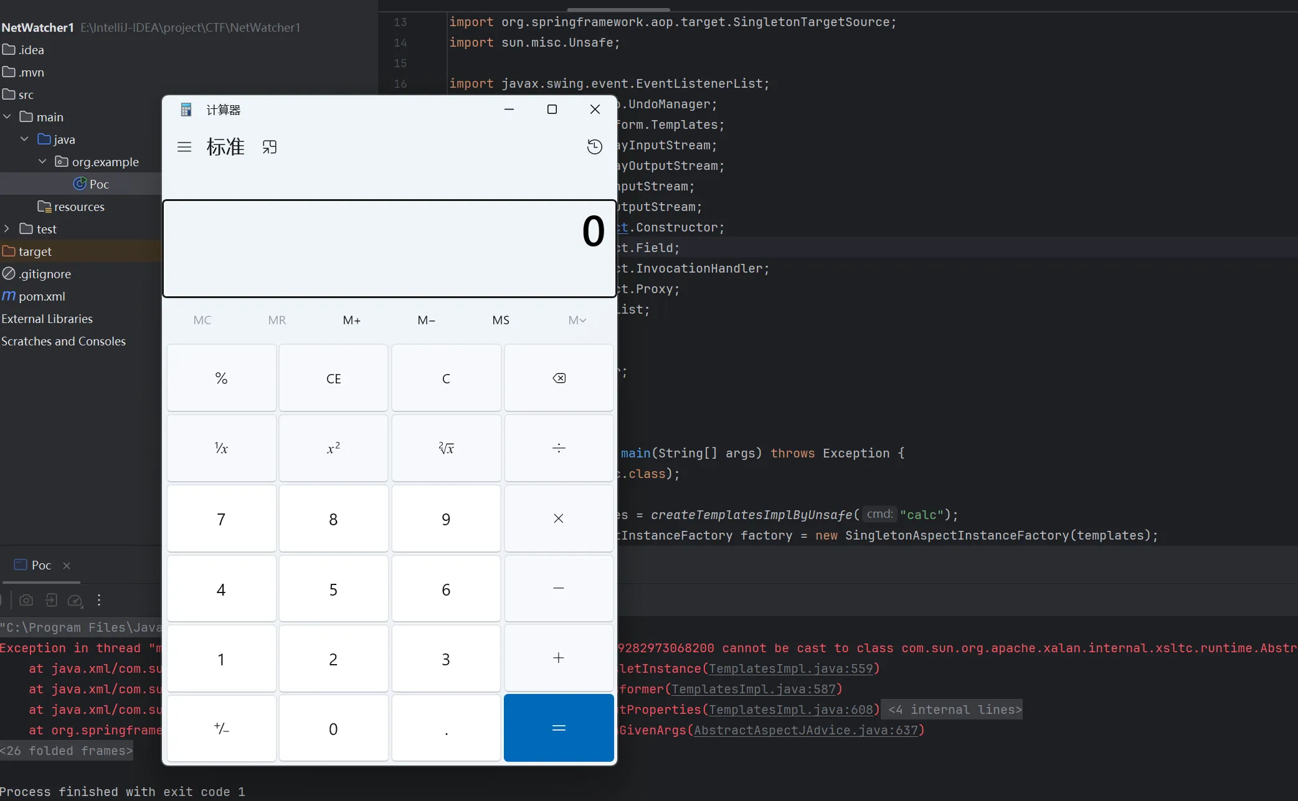Screen dimensions: 1298x801
Task: Click the attach debugger icon in run toolbar
Action: point(51,600)
